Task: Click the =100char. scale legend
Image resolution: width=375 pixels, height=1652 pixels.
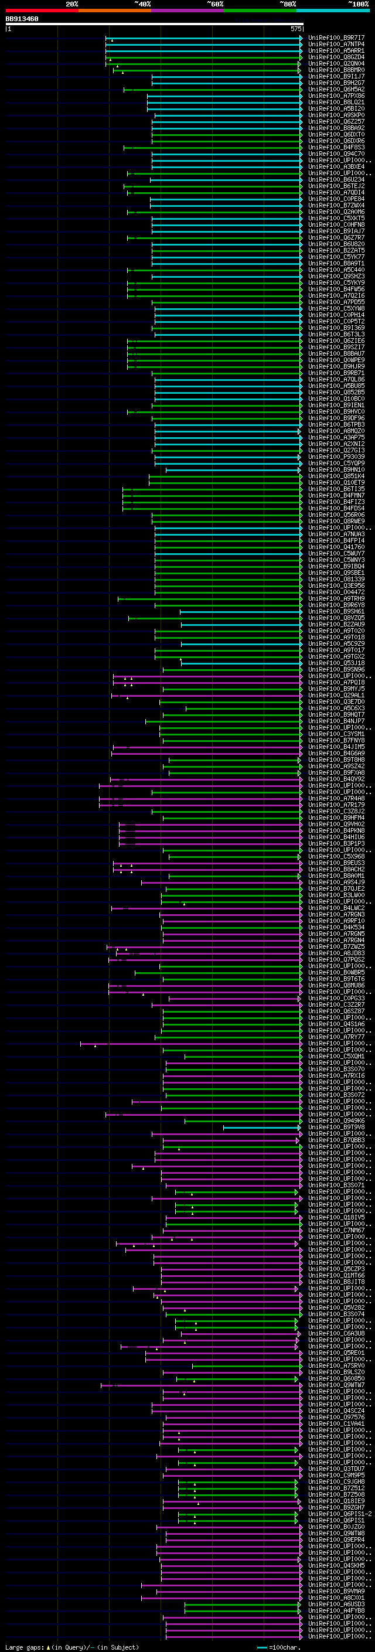Action: point(278,1647)
